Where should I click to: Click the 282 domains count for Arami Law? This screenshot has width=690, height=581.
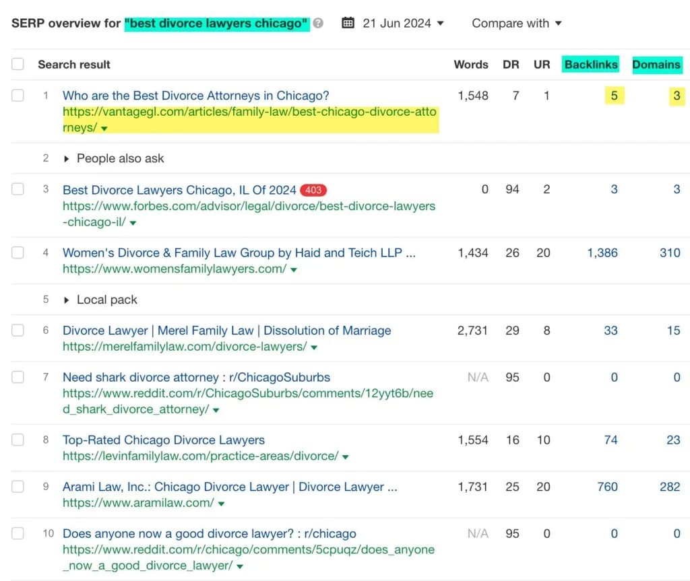670,487
